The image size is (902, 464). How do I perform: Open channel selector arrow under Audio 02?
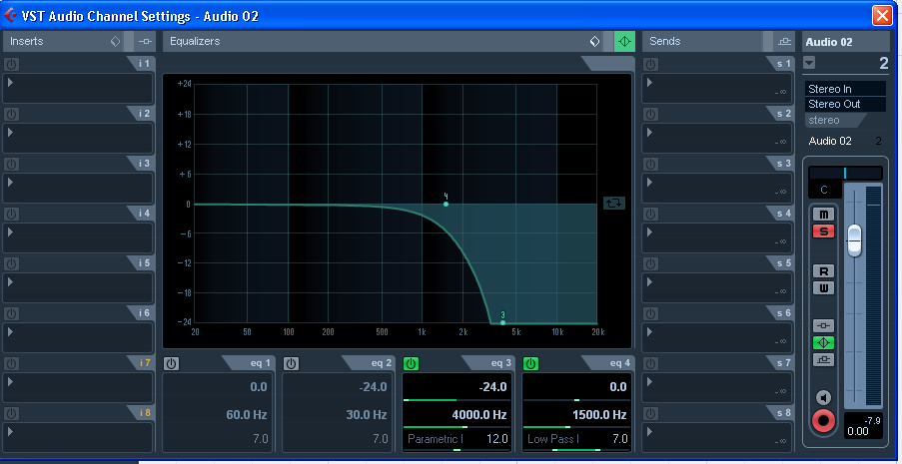point(809,63)
